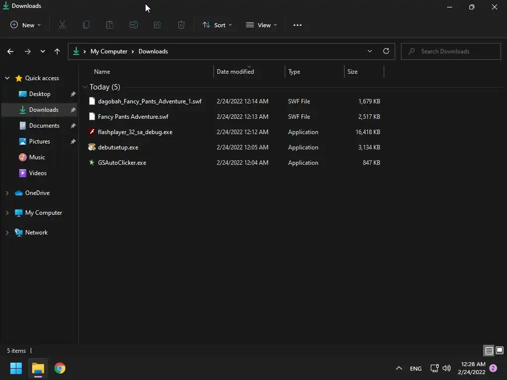Click the debutsetup.exe file icon
Viewport: 507px width, 380px height.
92,147
